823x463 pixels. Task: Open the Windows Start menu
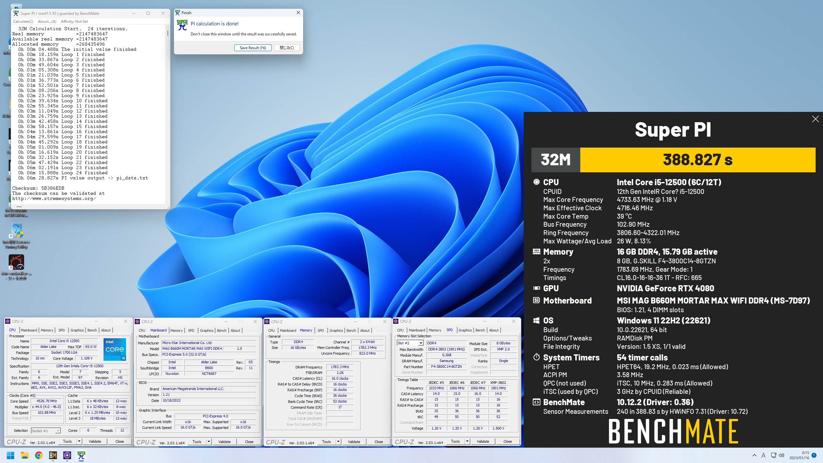pos(10,455)
